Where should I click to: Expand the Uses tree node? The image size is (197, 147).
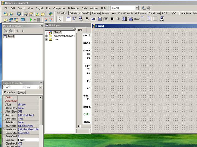click(46, 40)
